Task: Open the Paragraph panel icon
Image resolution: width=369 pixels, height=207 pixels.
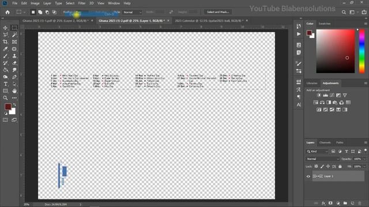Action: pos(299,97)
